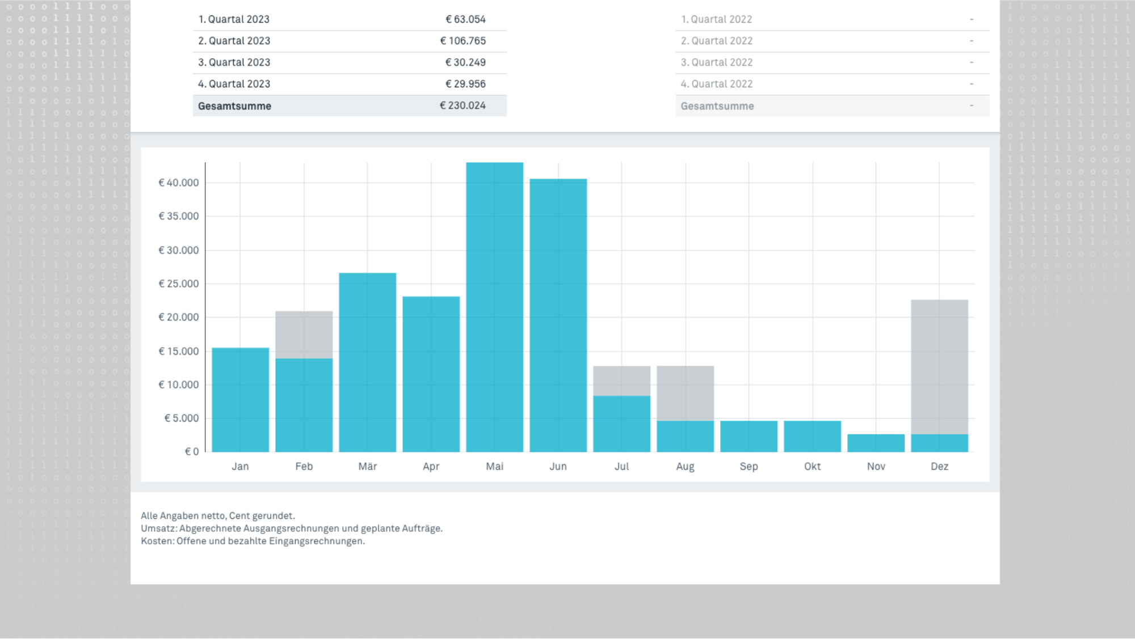Select the '1. Quartal 2023' row label
The image size is (1135, 639).
tap(234, 19)
